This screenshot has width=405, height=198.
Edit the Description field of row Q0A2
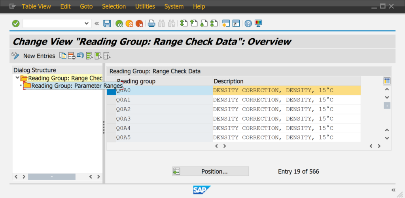[x=287, y=109]
